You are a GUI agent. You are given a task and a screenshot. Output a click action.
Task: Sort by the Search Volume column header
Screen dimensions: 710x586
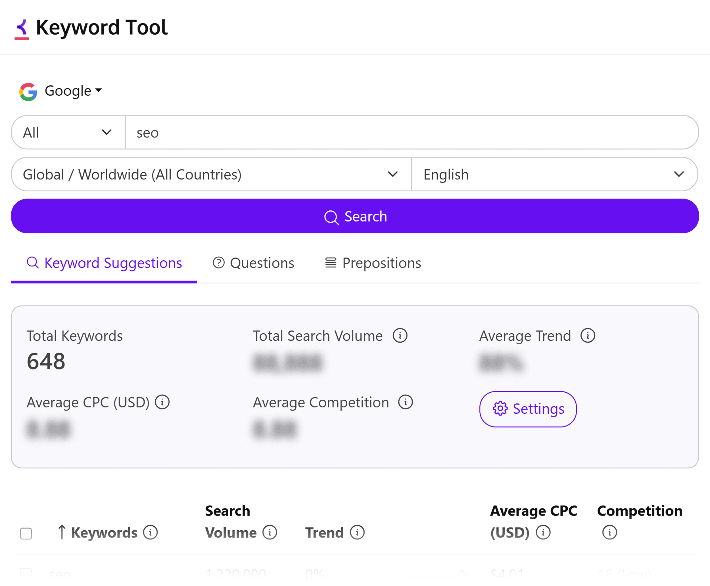coord(231,522)
